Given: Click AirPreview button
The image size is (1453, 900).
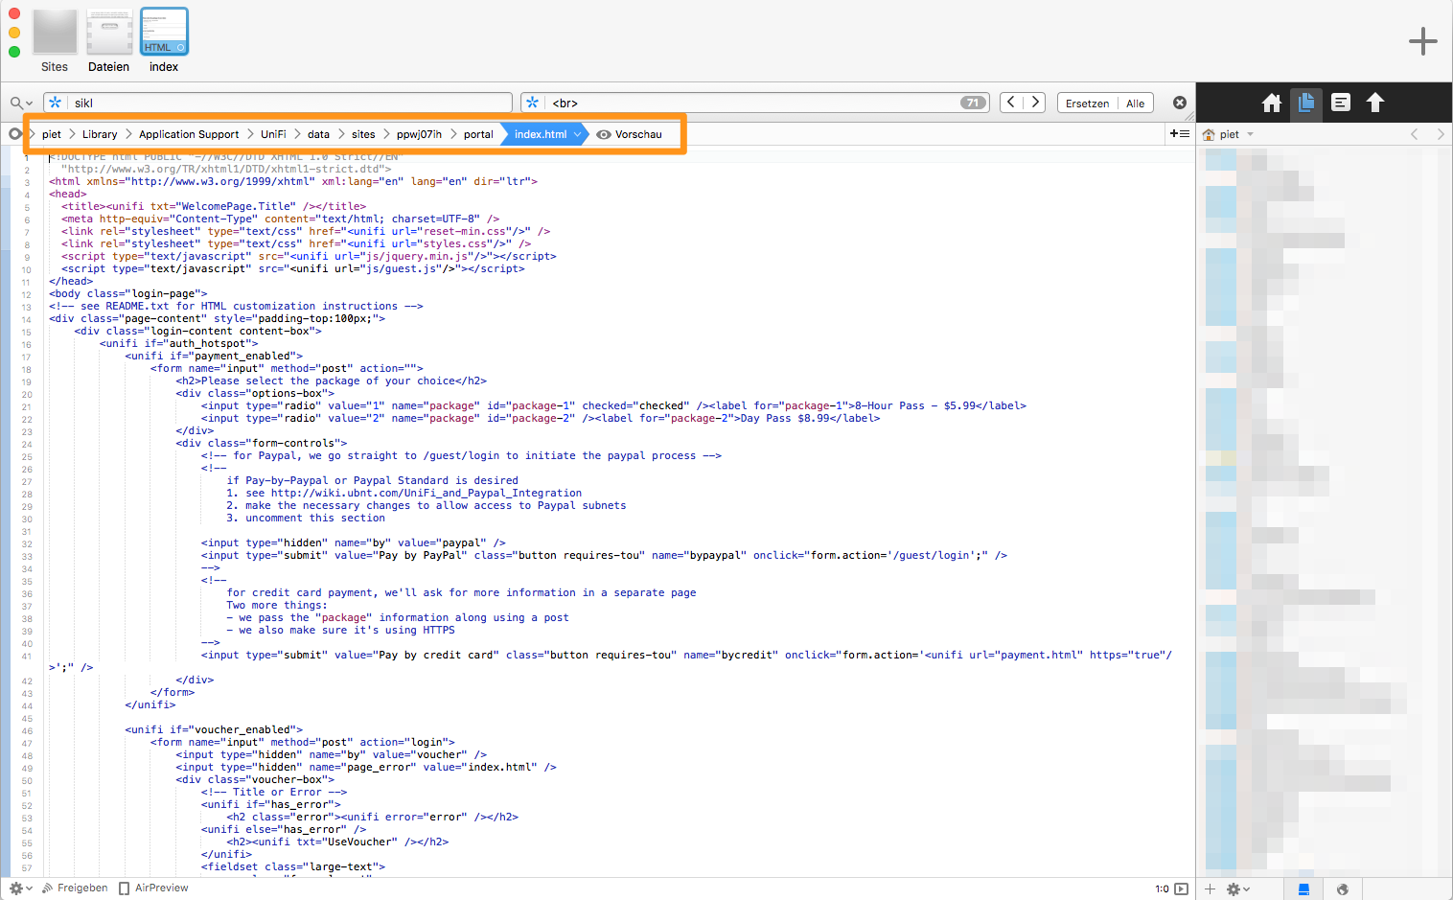Looking at the screenshot, I should 153,888.
